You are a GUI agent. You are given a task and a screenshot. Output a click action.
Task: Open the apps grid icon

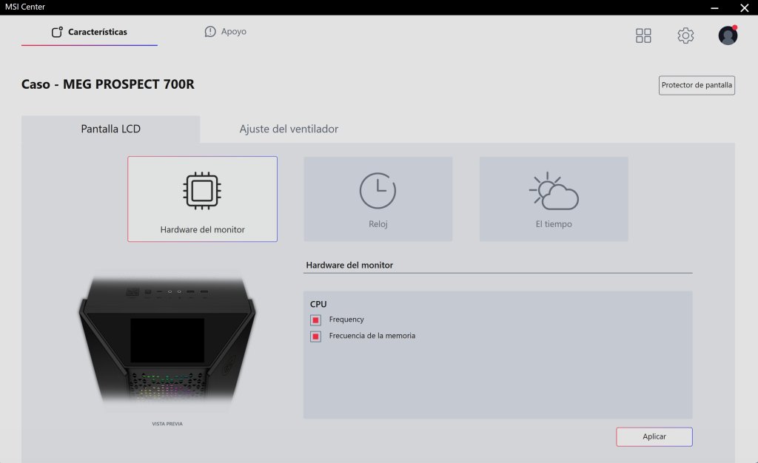point(643,36)
